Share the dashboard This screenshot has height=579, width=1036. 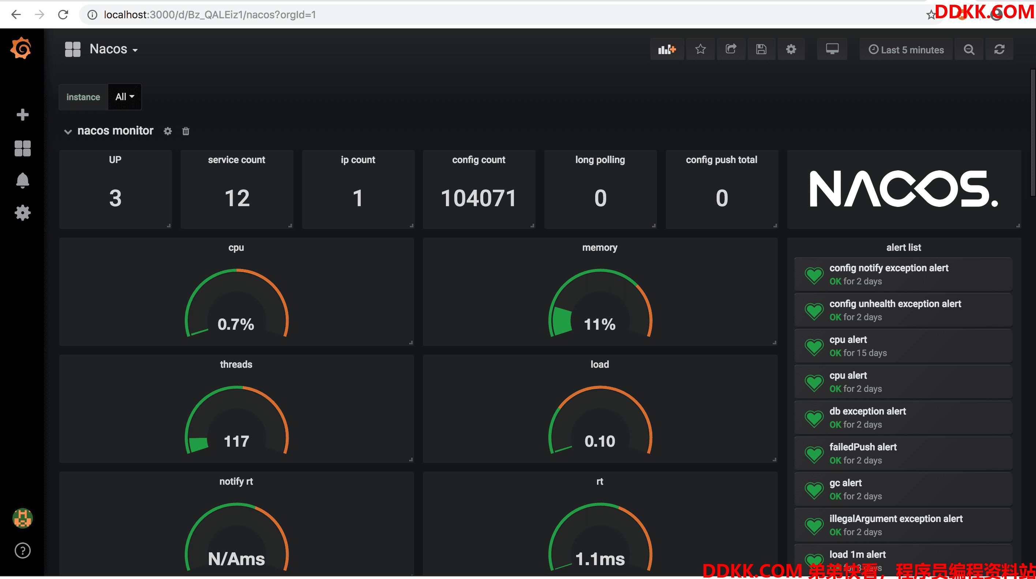click(x=731, y=49)
